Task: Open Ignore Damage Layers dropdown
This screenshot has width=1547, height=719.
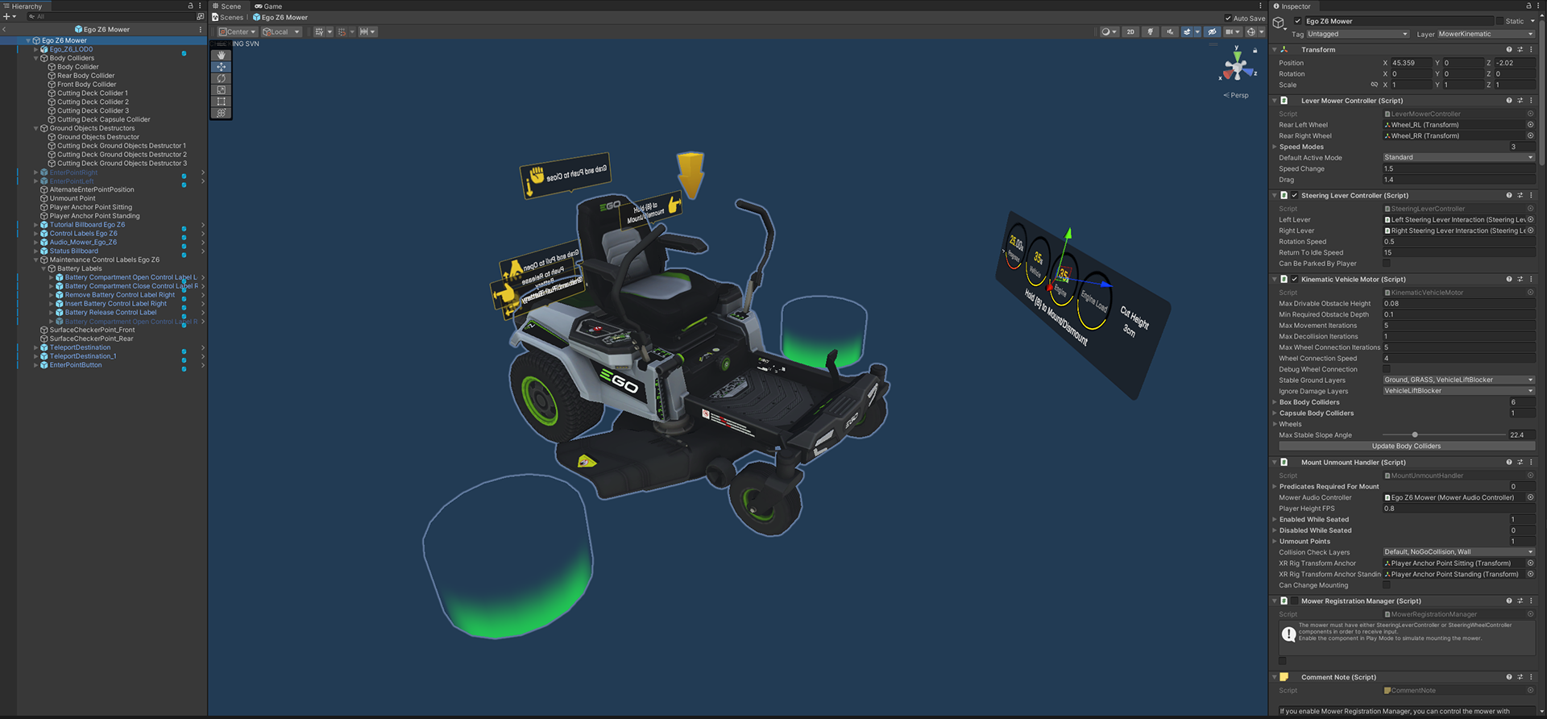Action: click(x=1458, y=391)
